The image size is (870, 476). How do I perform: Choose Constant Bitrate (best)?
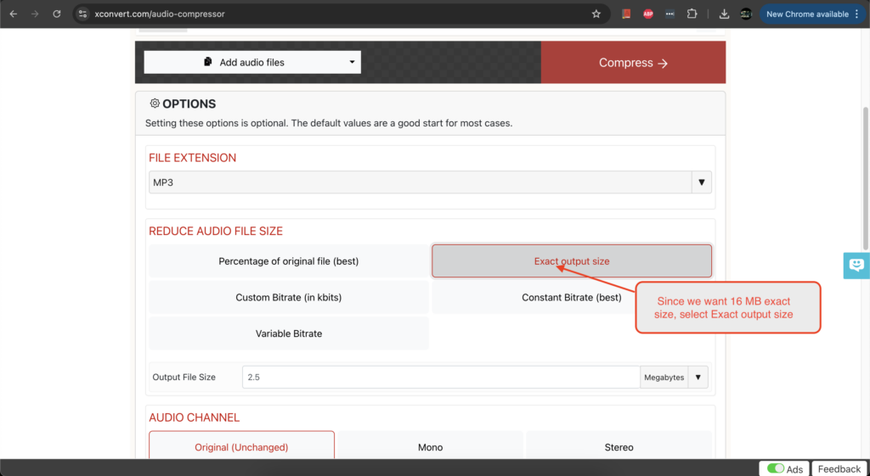(x=572, y=297)
